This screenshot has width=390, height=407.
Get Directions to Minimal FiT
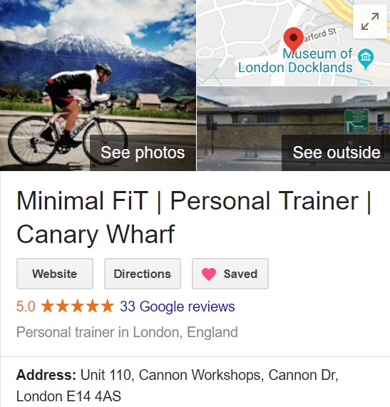coord(143,274)
